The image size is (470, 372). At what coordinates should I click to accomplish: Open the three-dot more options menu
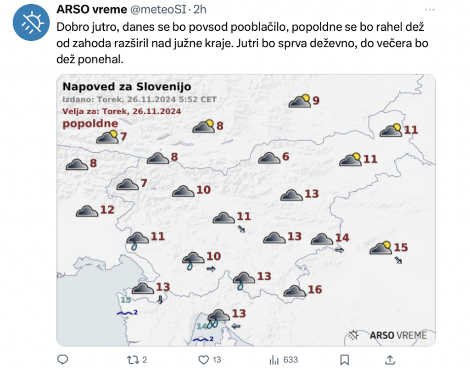[429, 10]
